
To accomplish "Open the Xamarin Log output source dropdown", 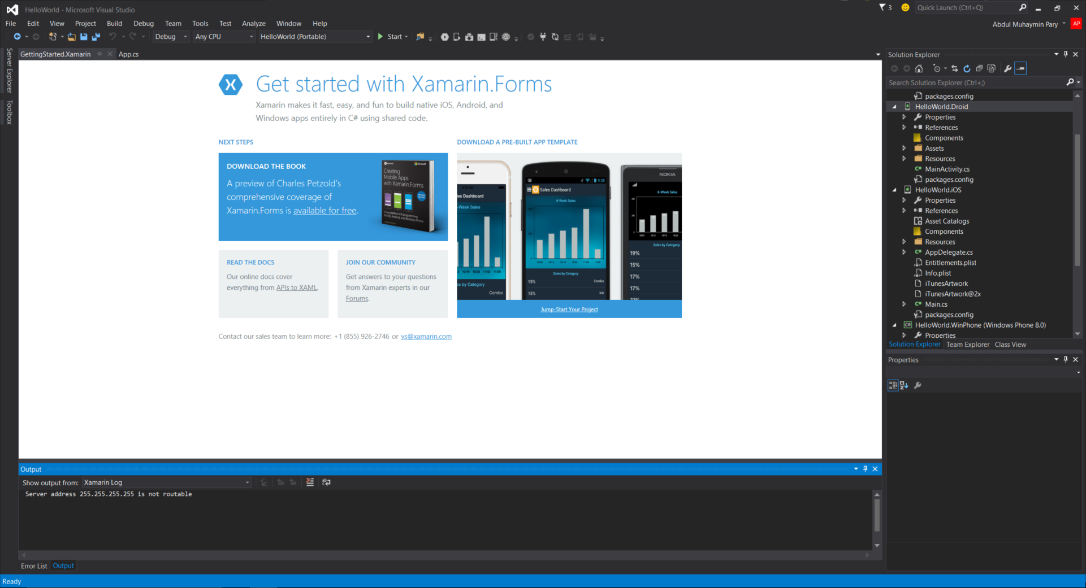I will pyautogui.click(x=166, y=482).
